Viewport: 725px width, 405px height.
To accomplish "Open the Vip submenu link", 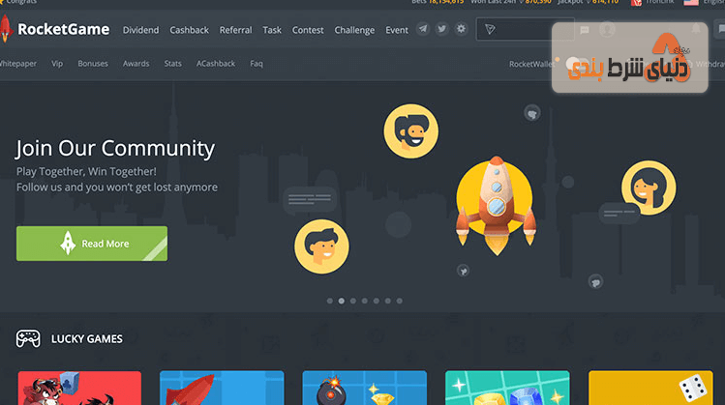I will coord(57,64).
